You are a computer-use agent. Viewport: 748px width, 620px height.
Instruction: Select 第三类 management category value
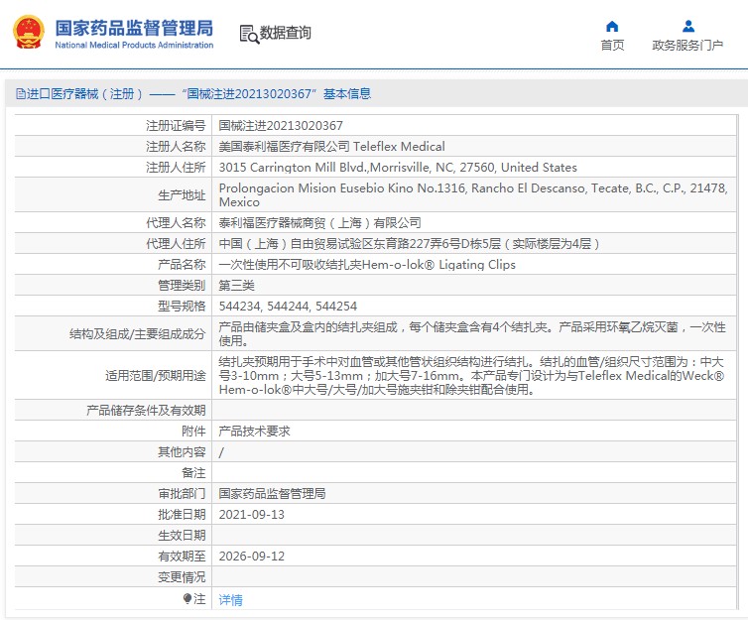[x=236, y=286]
